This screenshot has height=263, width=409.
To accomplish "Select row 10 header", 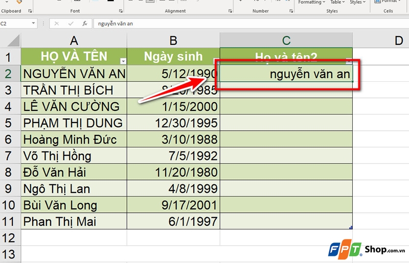I will 10,205.
